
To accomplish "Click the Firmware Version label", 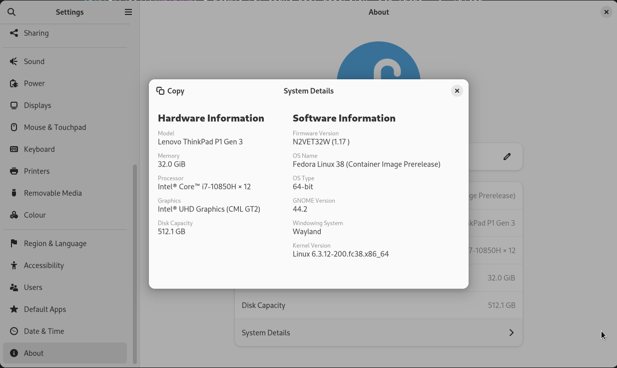I will coord(316,133).
